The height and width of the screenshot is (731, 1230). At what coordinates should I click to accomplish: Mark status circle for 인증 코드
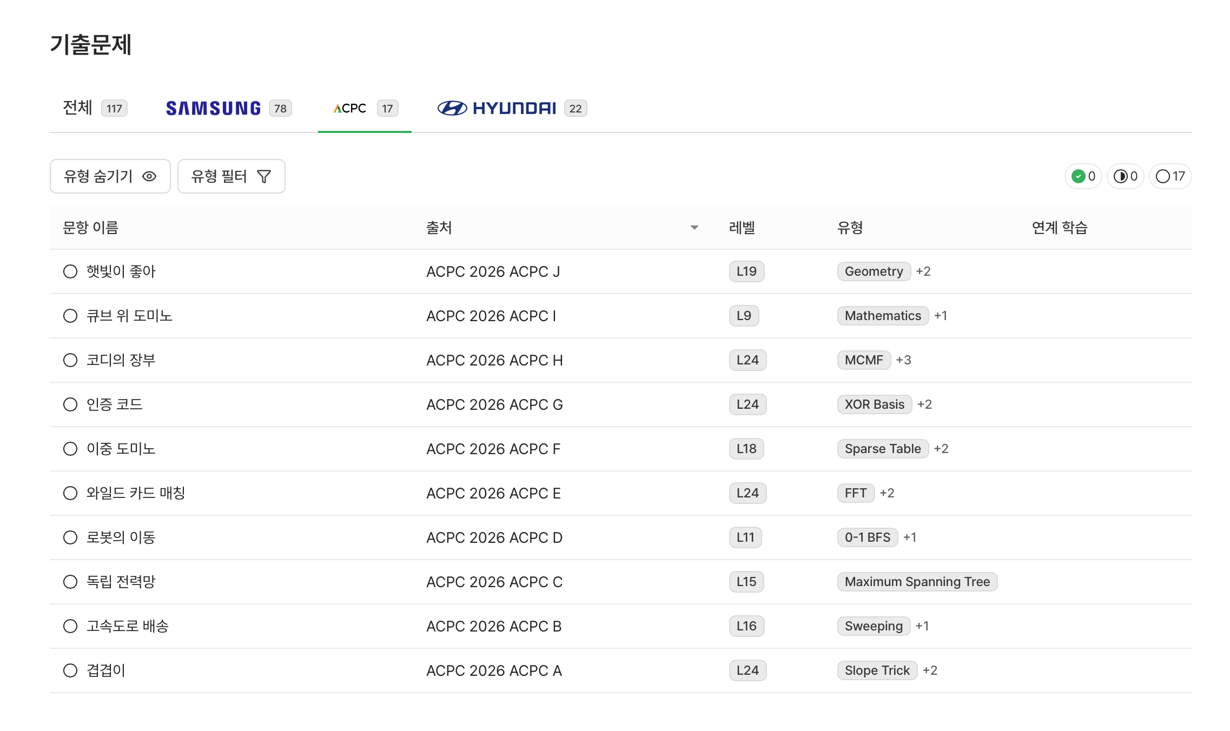[70, 404]
